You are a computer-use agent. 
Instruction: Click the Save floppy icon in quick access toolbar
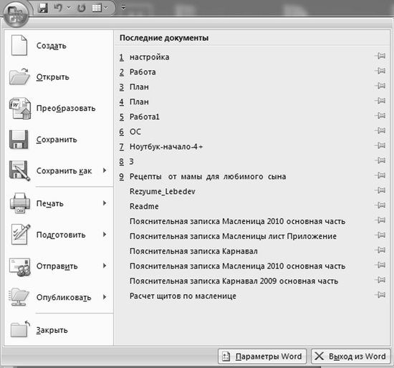click(43, 8)
